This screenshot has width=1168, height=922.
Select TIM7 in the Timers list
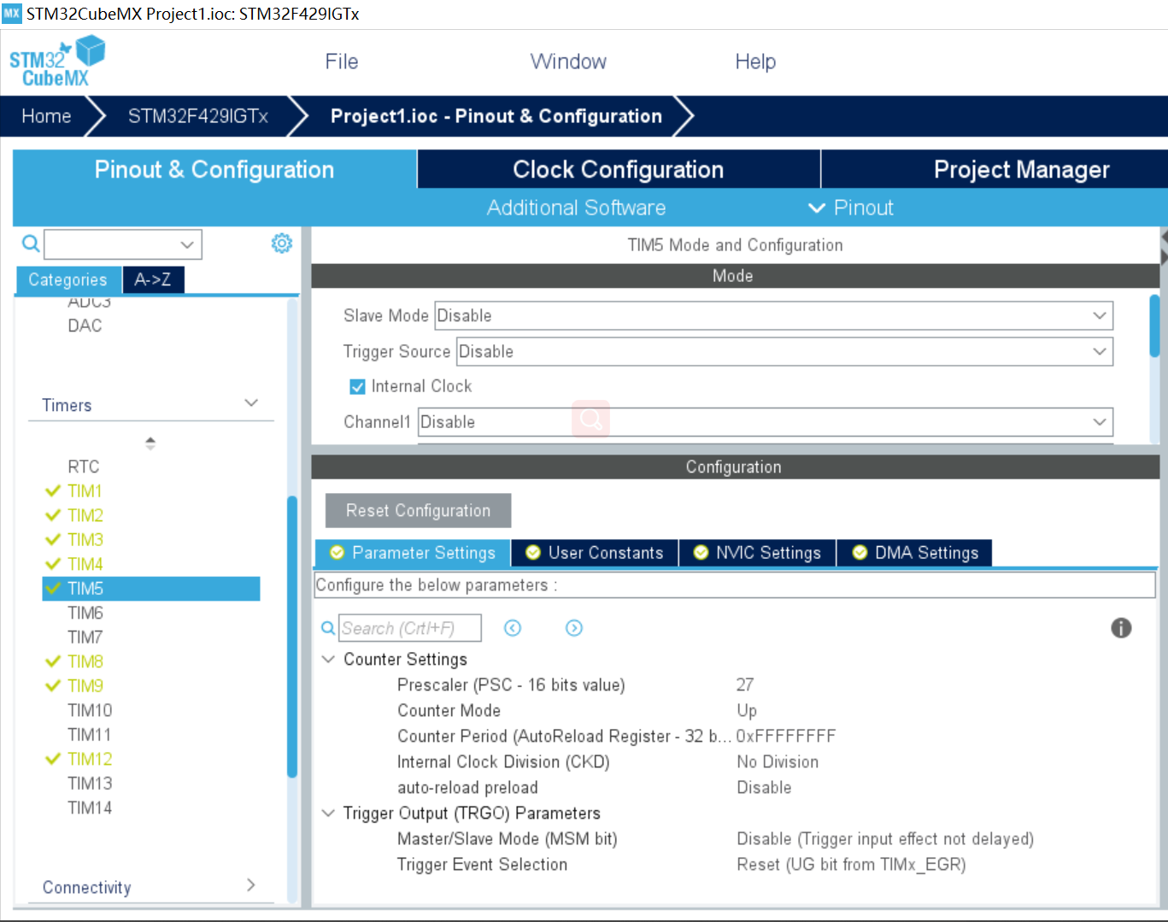tap(85, 637)
